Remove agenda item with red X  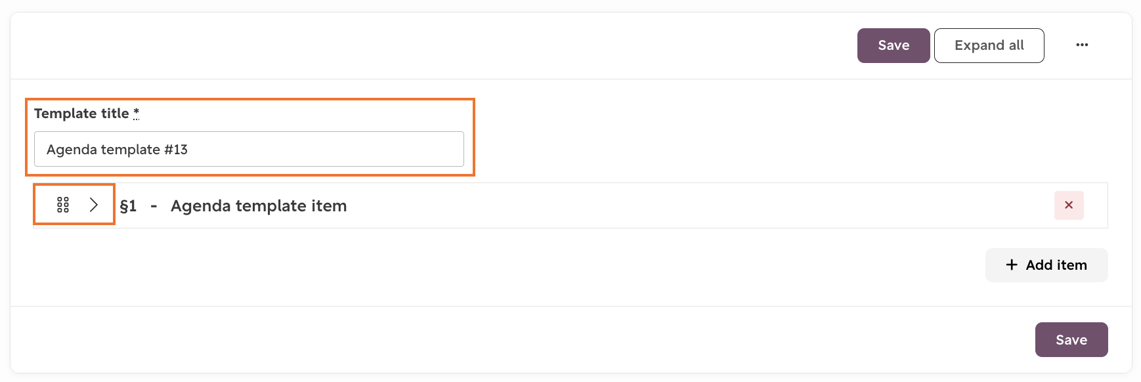(x=1069, y=205)
